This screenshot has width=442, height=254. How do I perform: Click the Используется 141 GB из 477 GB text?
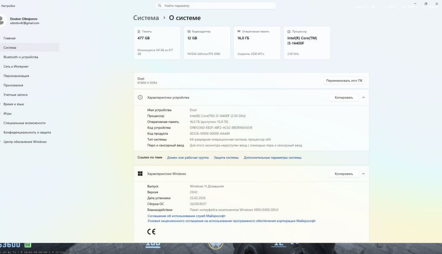(155, 52)
